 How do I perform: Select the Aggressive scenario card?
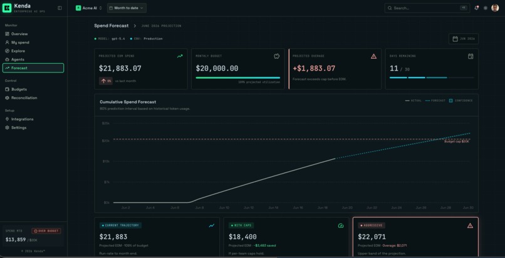pyautogui.click(x=415, y=237)
